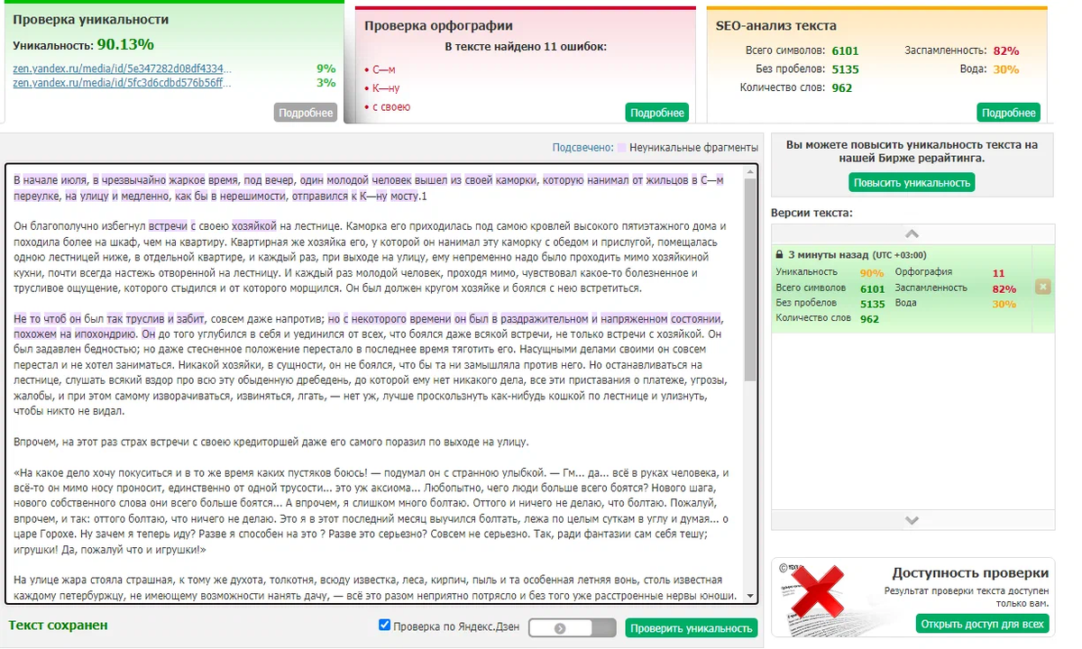Click the paragraph starting 'Впрочем, на этот раз'
Screen dimensions: 1082x649
271,442
